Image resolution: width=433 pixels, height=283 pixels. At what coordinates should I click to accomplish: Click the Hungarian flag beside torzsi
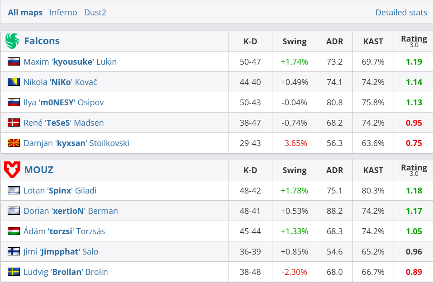[x=14, y=231]
